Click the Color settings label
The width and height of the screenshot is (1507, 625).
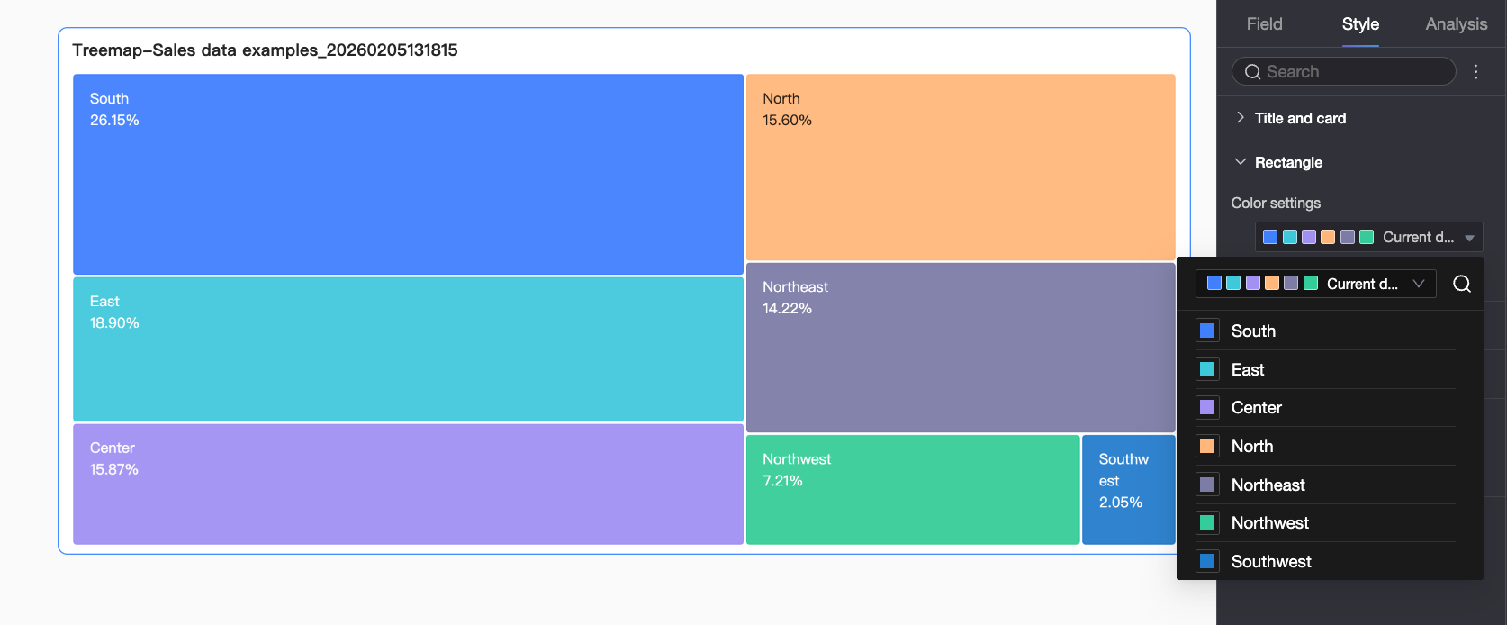[x=1276, y=203]
